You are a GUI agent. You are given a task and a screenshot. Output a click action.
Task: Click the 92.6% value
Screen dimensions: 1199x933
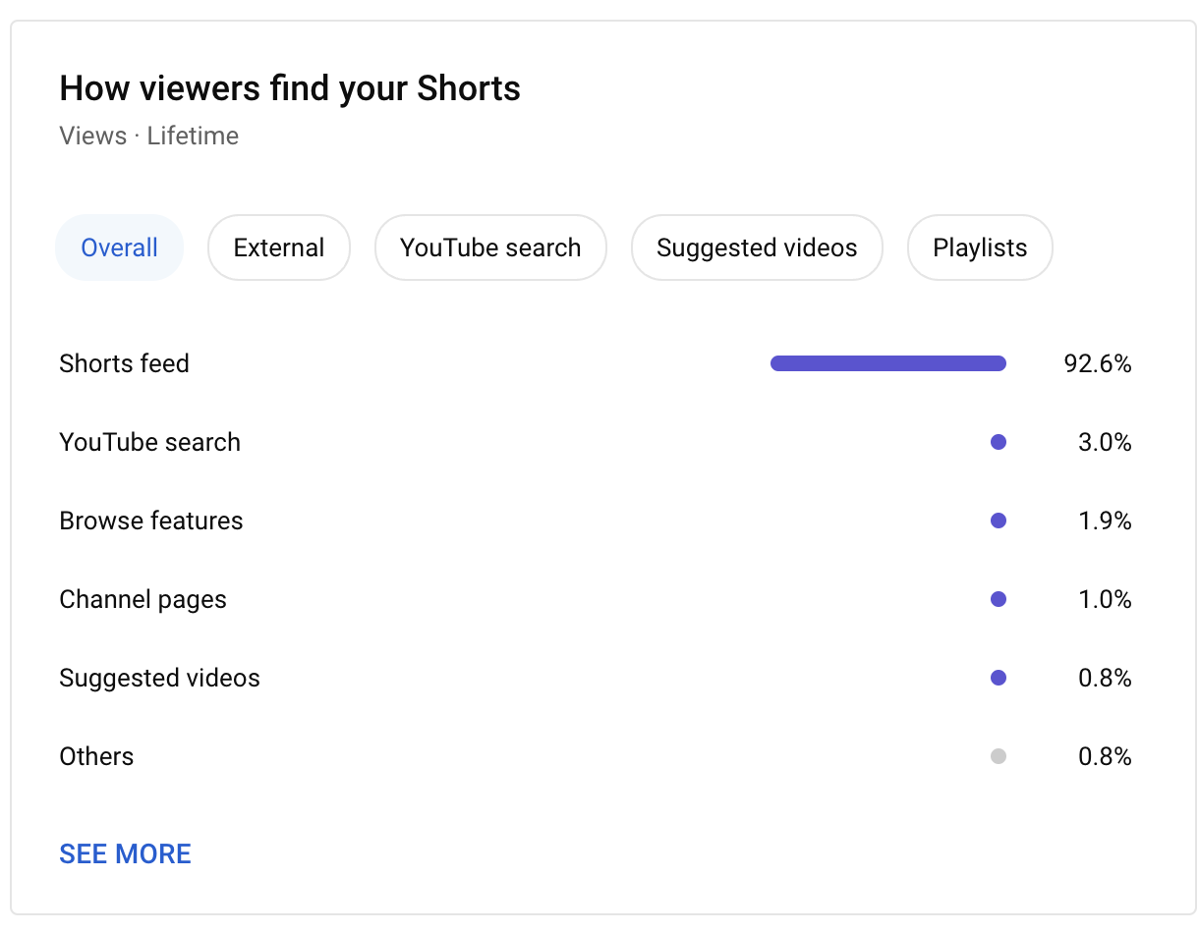pyautogui.click(x=1098, y=364)
